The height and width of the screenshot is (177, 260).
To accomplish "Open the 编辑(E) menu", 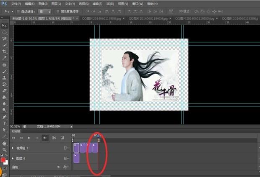I will 29,4.
